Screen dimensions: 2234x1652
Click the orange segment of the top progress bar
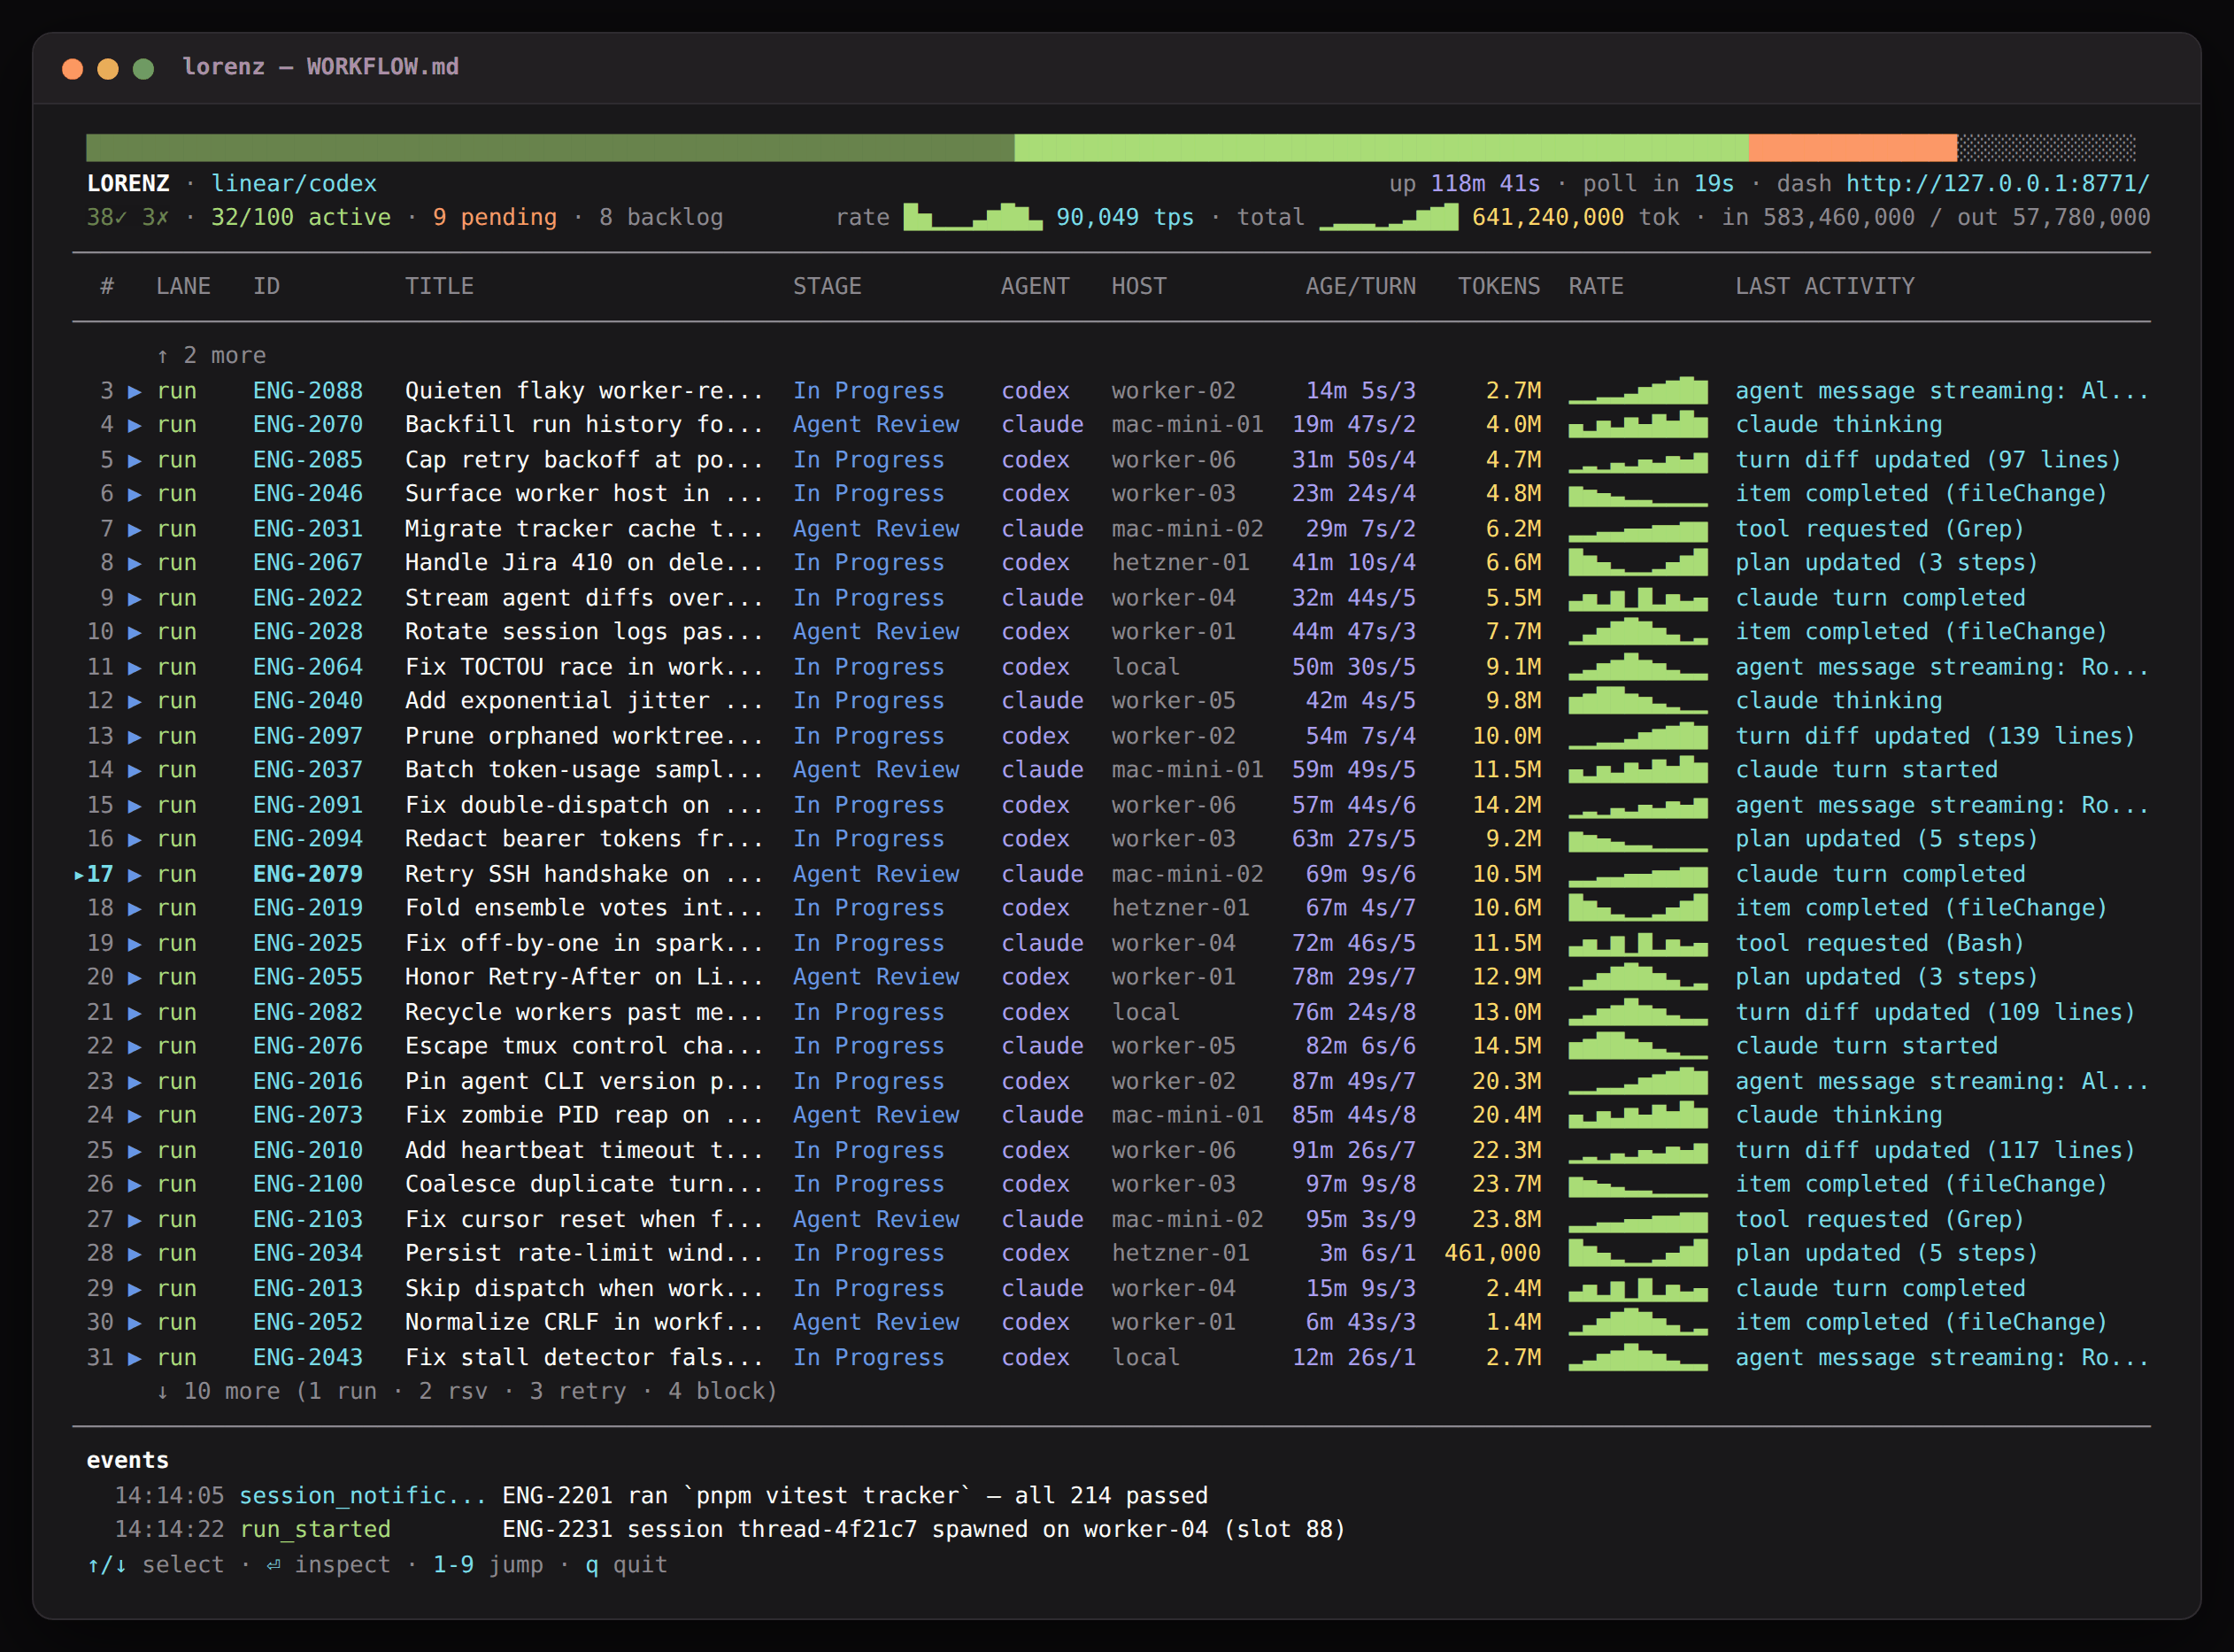tap(1853, 148)
